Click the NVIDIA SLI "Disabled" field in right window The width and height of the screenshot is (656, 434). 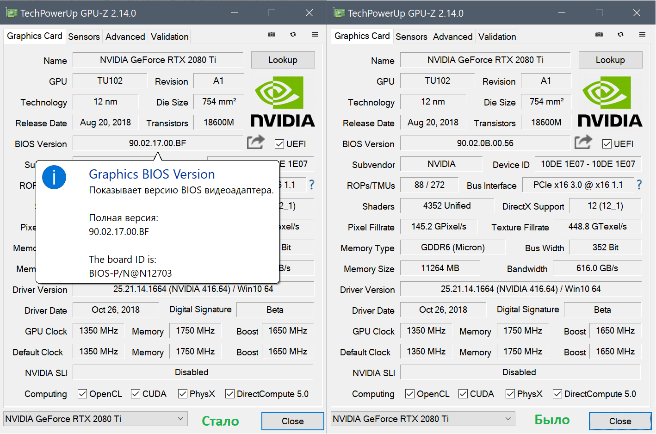tap(521, 372)
